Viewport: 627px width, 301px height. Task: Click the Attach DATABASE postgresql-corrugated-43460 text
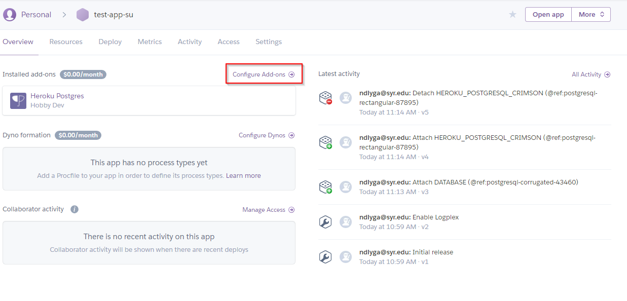pyautogui.click(x=495, y=182)
